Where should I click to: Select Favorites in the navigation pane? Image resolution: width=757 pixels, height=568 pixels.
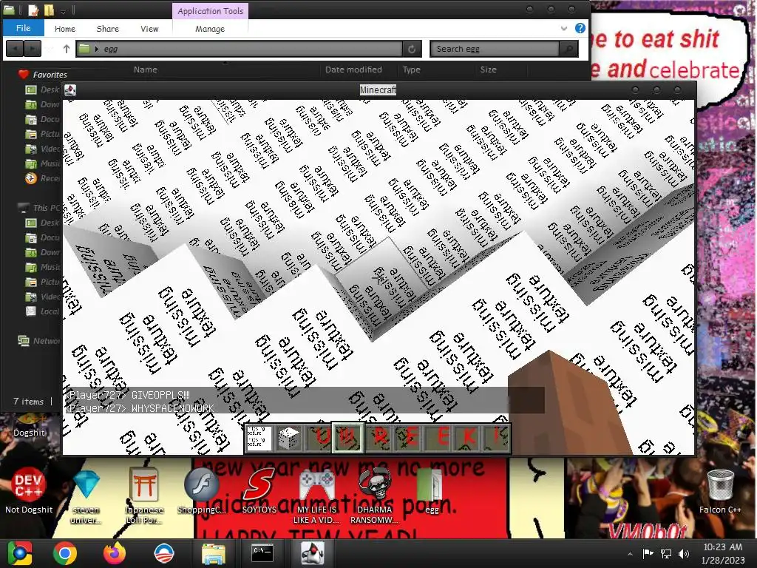click(x=42, y=75)
